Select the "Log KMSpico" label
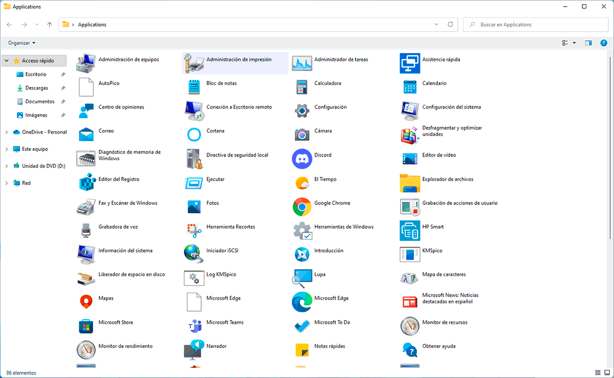The width and height of the screenshot is (614, 378). pos(221,275)
